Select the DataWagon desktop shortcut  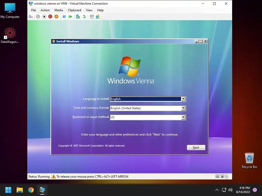[x=10, y=35]
